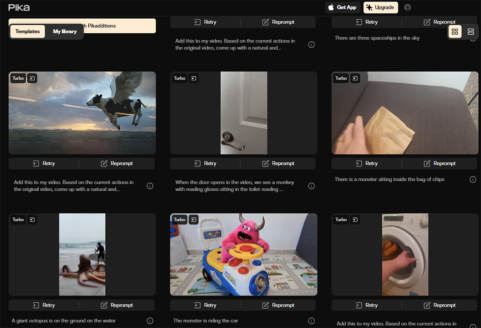Viewport: 481px width, 328px height.
Task: Open the door handle video thumbnail
Action: tap(244, 113)
